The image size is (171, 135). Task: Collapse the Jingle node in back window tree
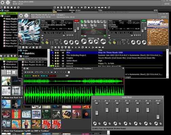[1, 11]
